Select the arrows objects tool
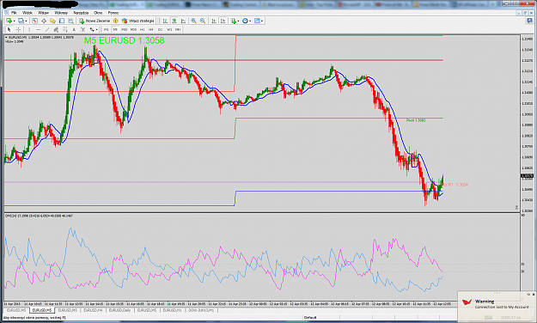 tap(92, 29)
